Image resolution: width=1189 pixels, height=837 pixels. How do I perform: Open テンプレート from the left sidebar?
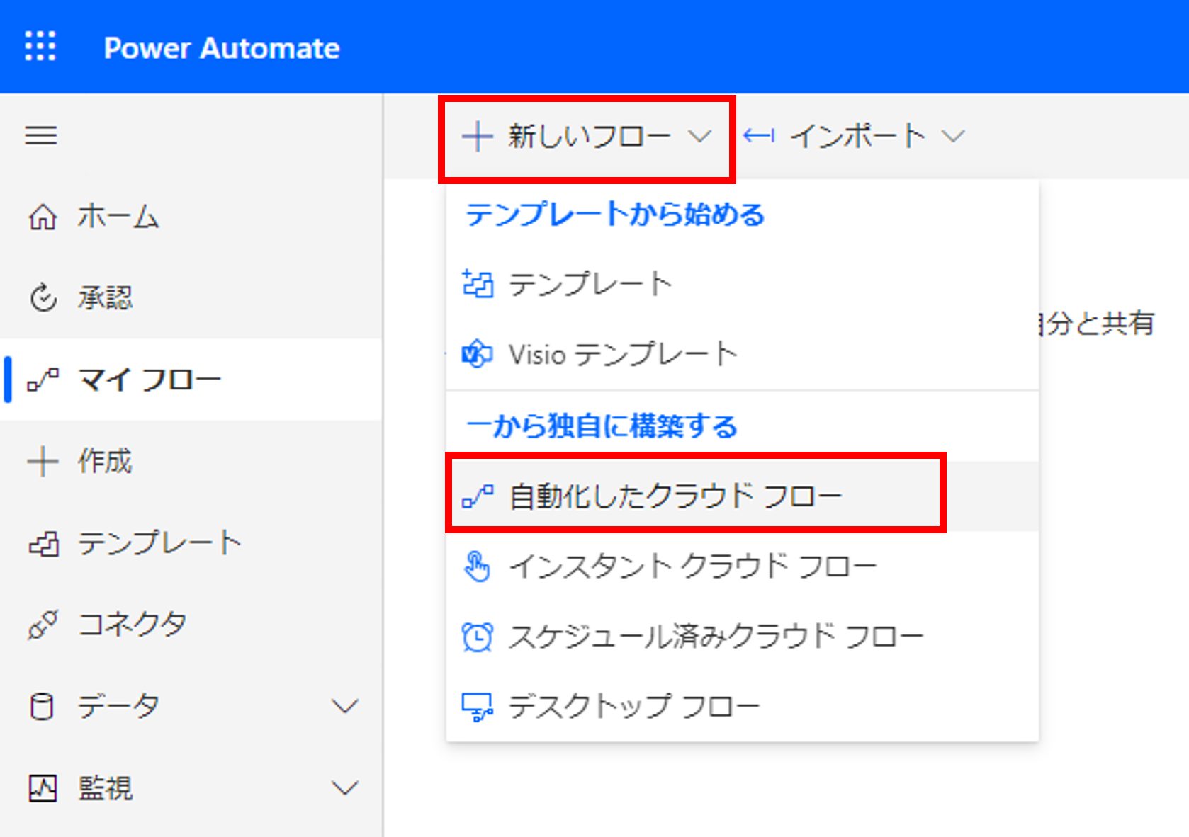43,542
